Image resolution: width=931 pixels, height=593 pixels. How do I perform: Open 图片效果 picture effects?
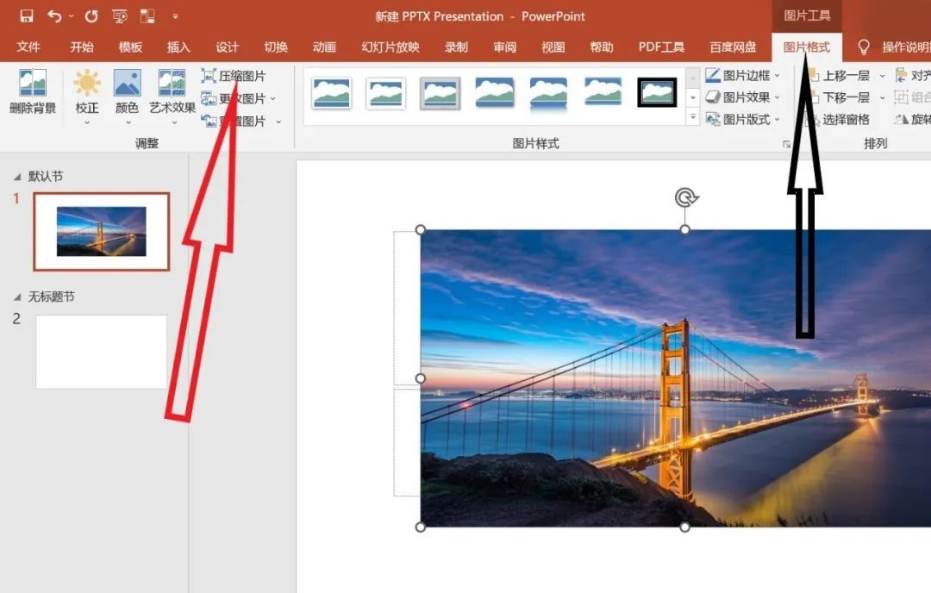[x=743, y=97]
